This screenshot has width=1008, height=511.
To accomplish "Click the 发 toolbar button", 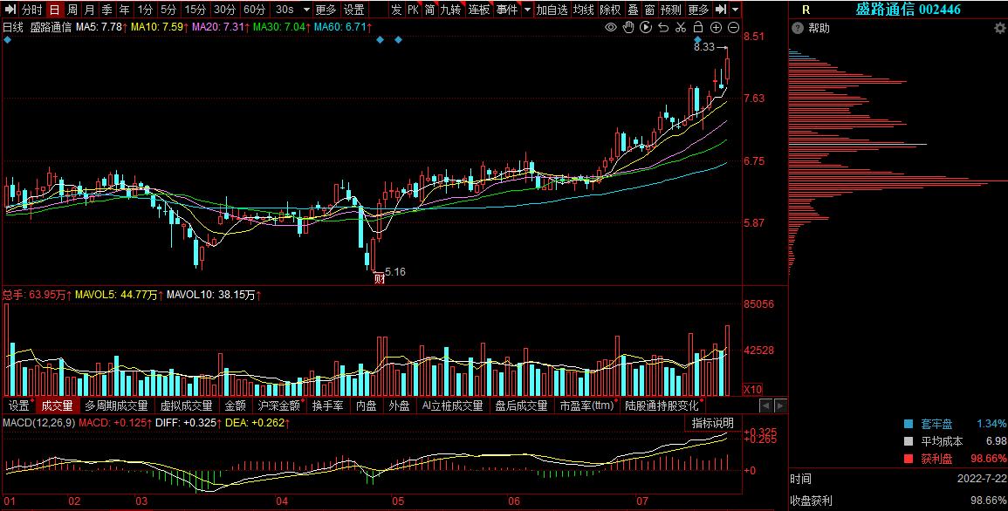I will pos(396,10).
